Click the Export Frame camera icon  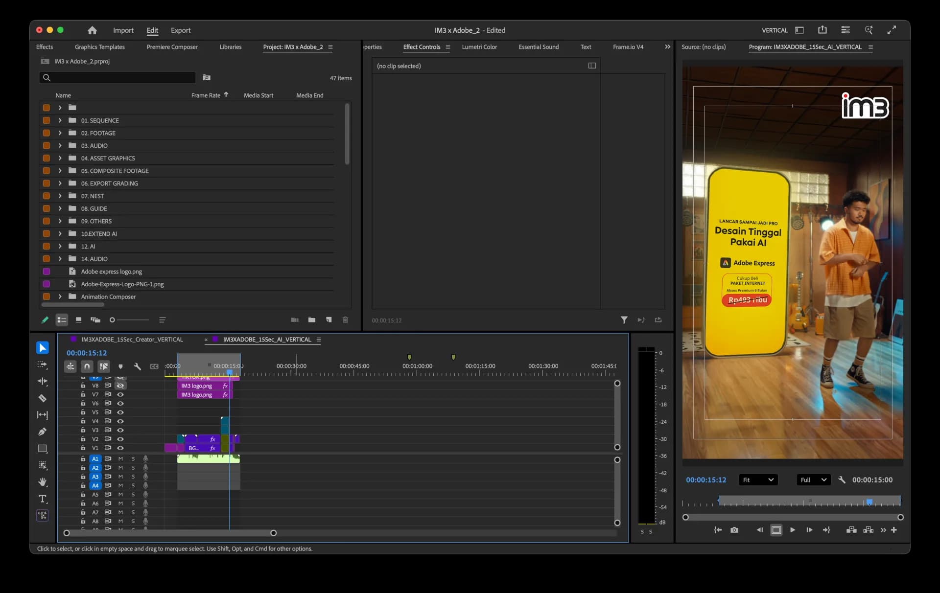734,530
